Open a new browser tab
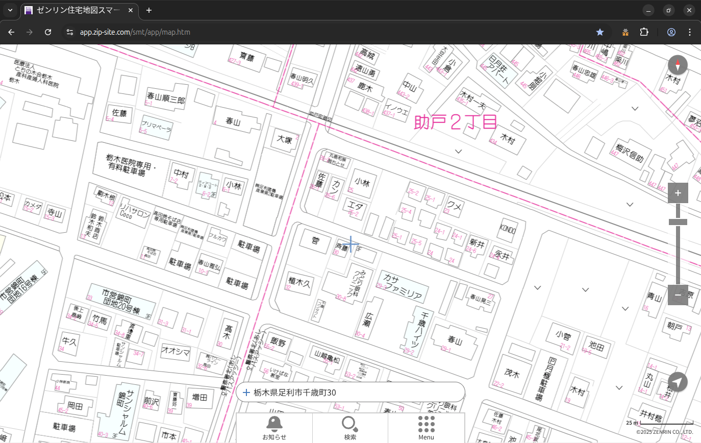This screenshot has width=701, height=443. 149,10
